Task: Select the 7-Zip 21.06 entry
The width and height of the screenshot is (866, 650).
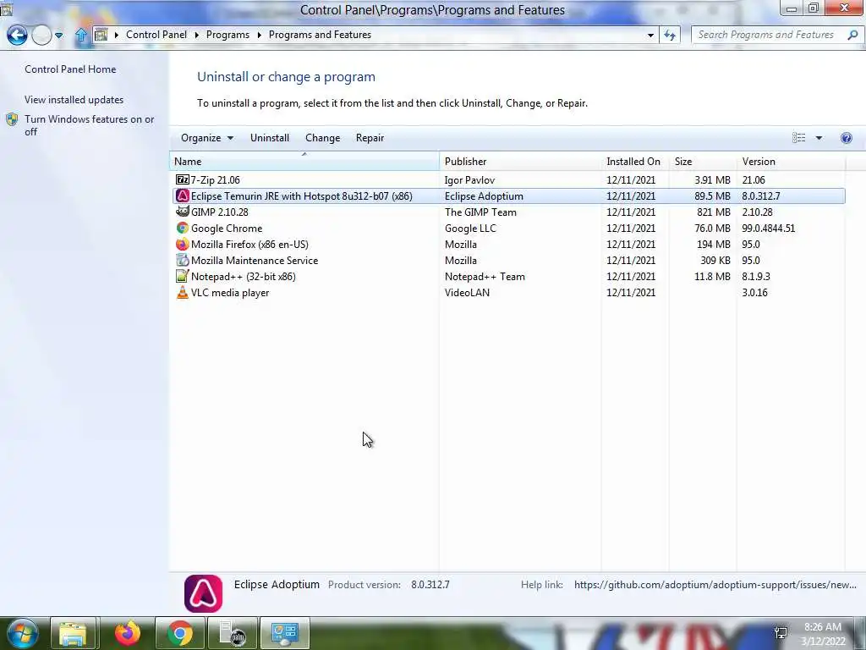Action: pos(507,179)
